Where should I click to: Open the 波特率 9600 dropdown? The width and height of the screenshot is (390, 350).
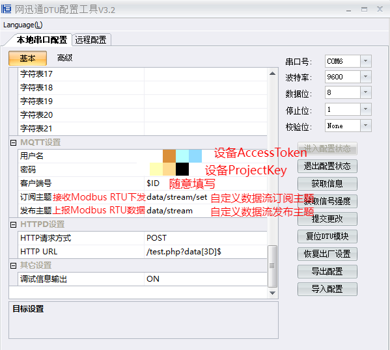tap(366, 77)
